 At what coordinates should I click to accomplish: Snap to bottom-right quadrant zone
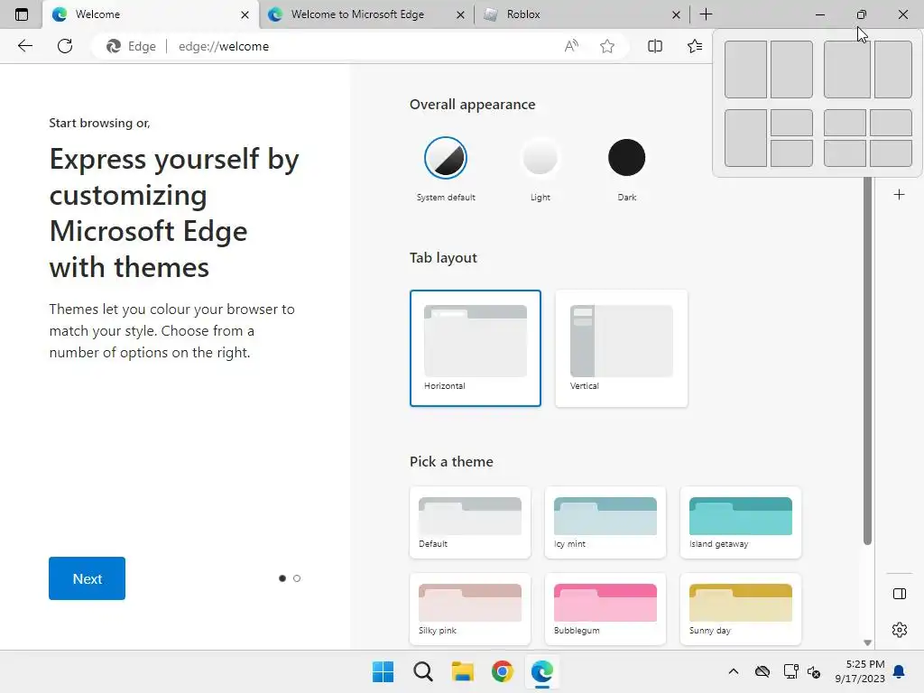tap(891, 153)
